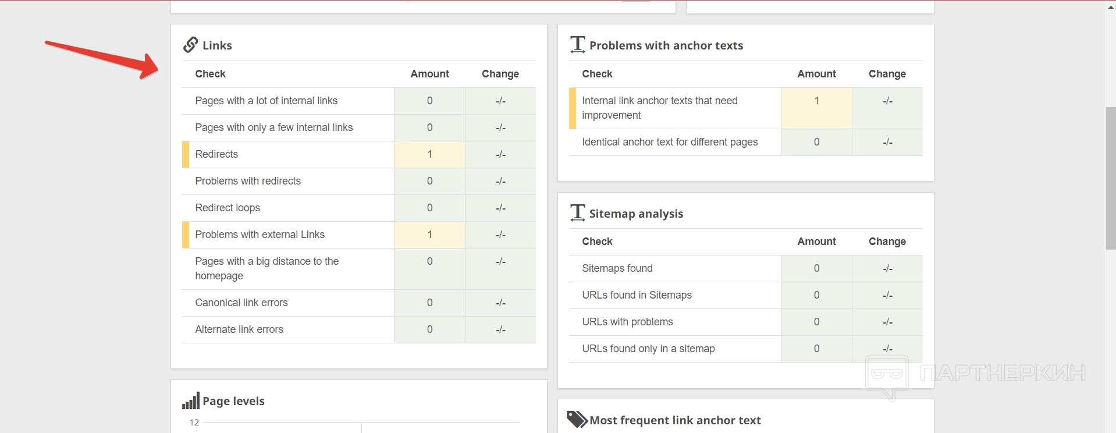Select Canonical link errors check
Image resolution: width=1116 pixels, height=433 pixels.
point(241,303)
